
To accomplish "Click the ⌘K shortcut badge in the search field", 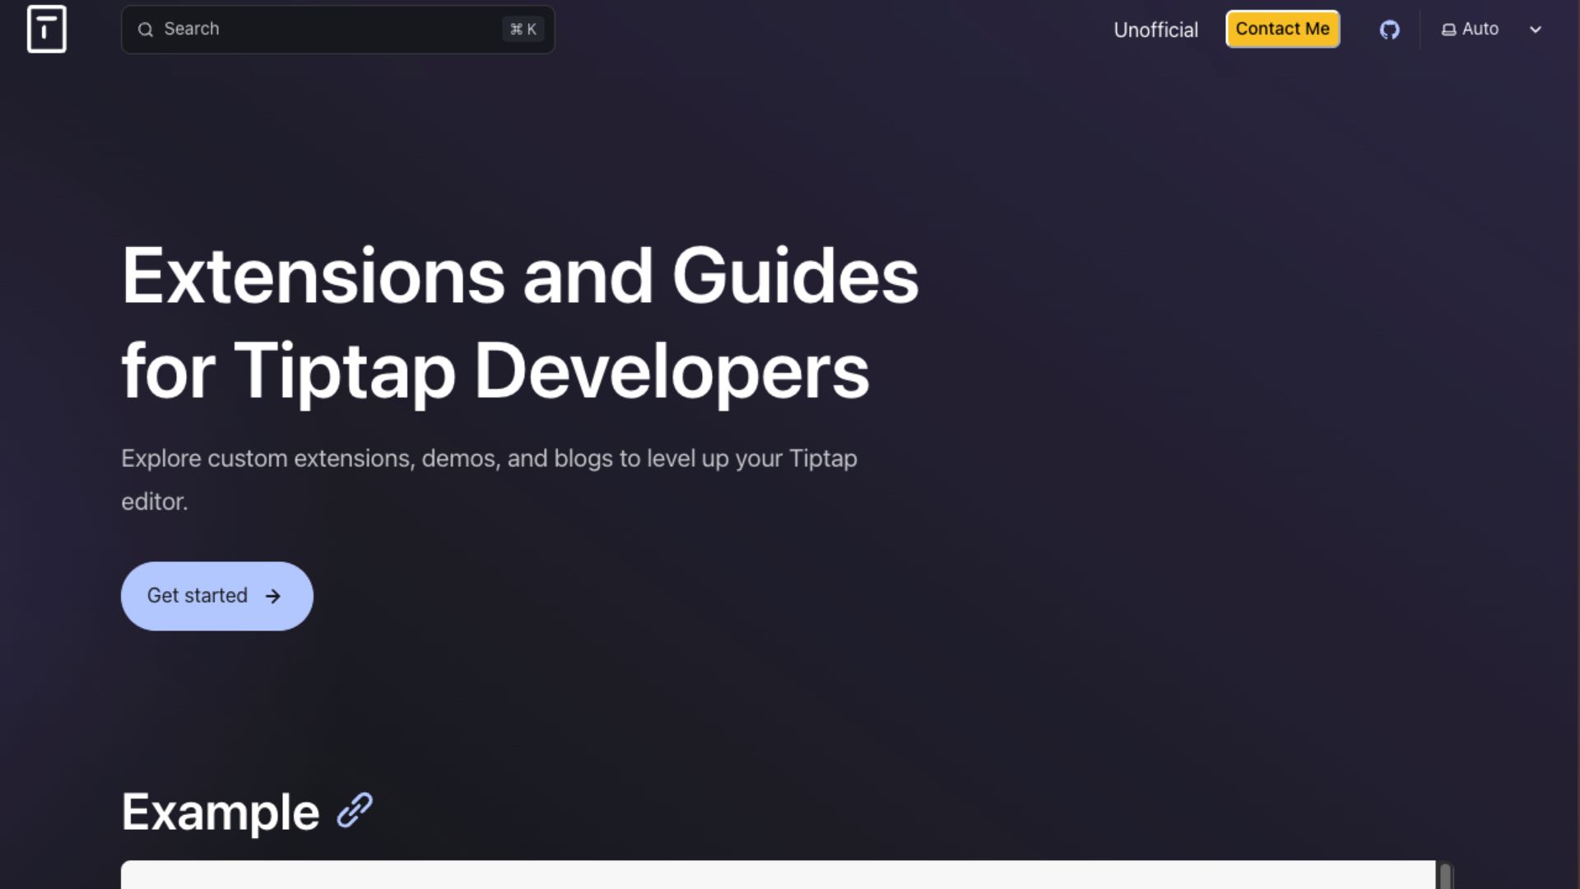I will pos(522,29).
